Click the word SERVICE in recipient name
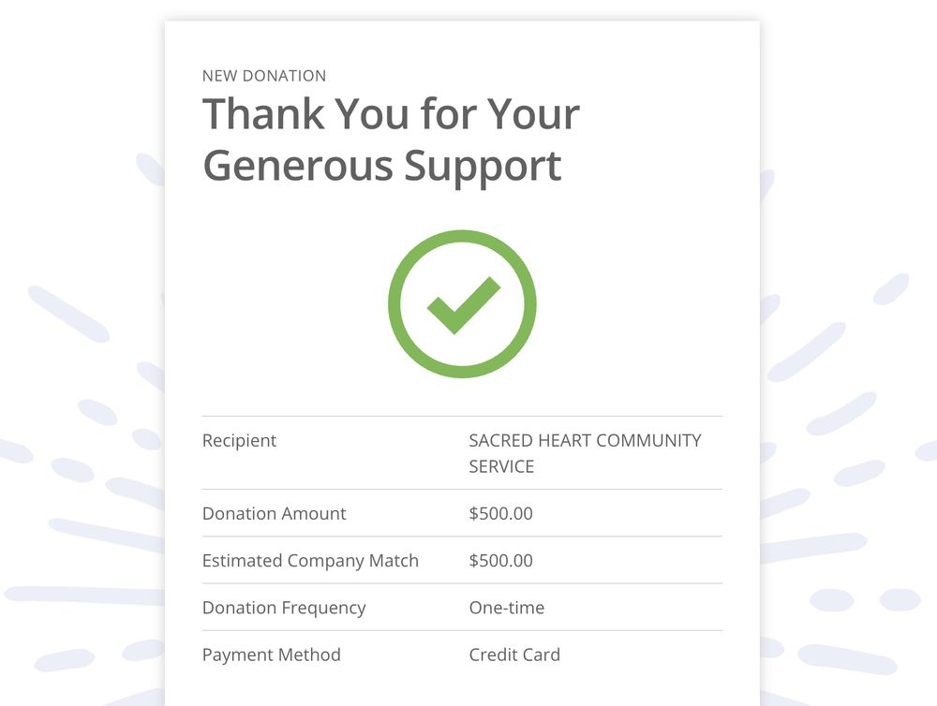Image resolution: width=937 pixels, height=706 pixels. pos(501,466)
